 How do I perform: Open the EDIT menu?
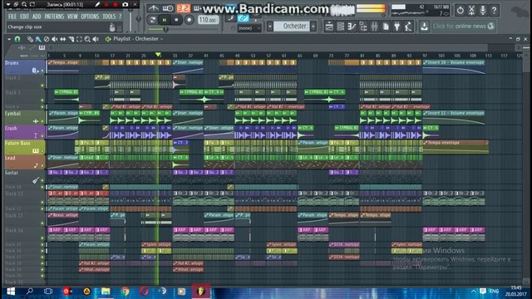tap(24, 17)
